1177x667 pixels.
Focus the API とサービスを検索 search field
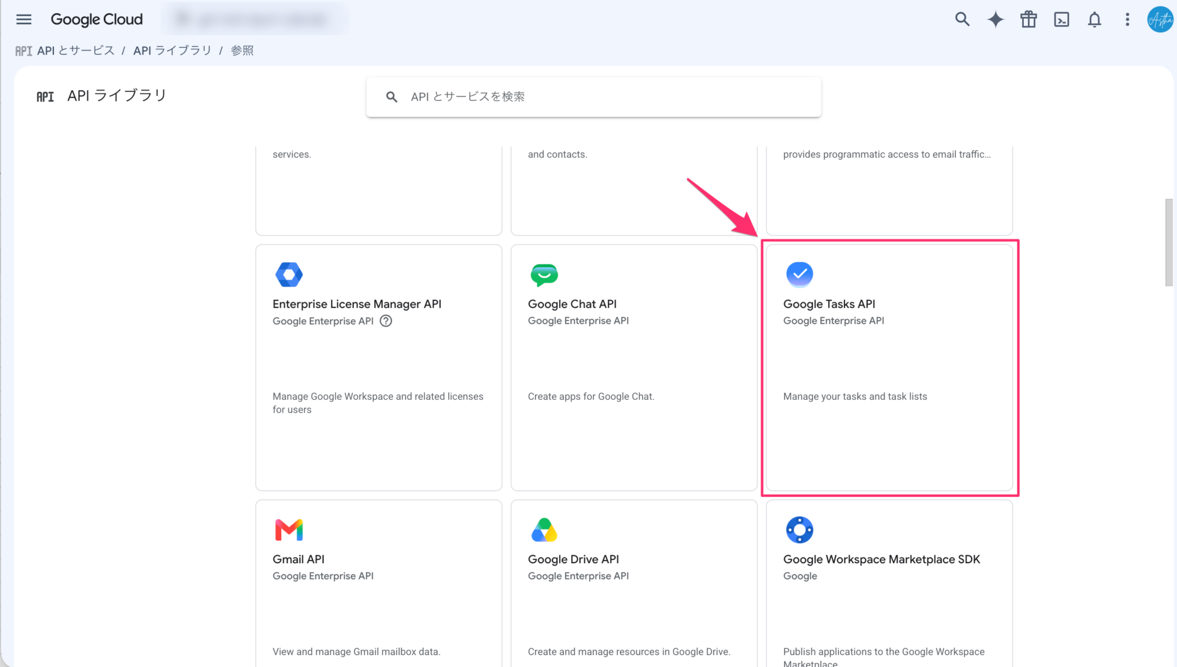point(594,97)
